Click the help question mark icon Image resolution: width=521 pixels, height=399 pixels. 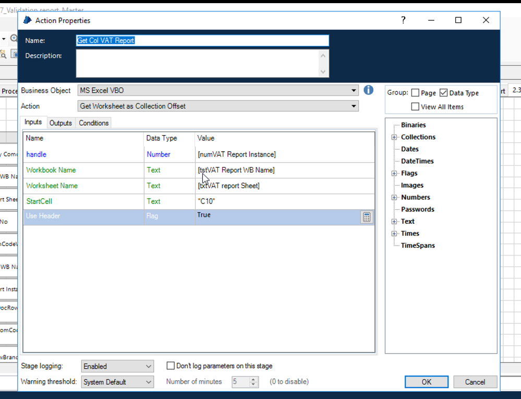click(403, 20)
